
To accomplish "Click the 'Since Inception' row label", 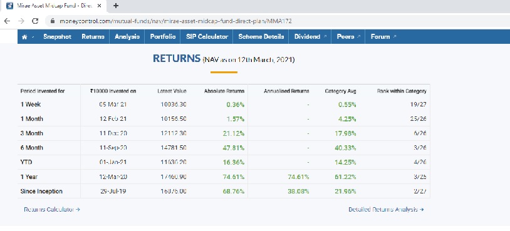I will click(41, 192).
